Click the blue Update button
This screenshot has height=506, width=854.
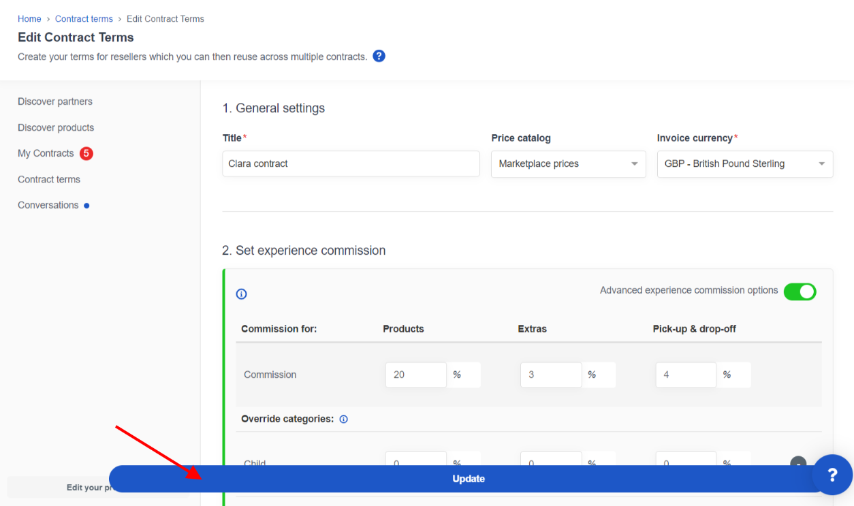click(469, 479)
